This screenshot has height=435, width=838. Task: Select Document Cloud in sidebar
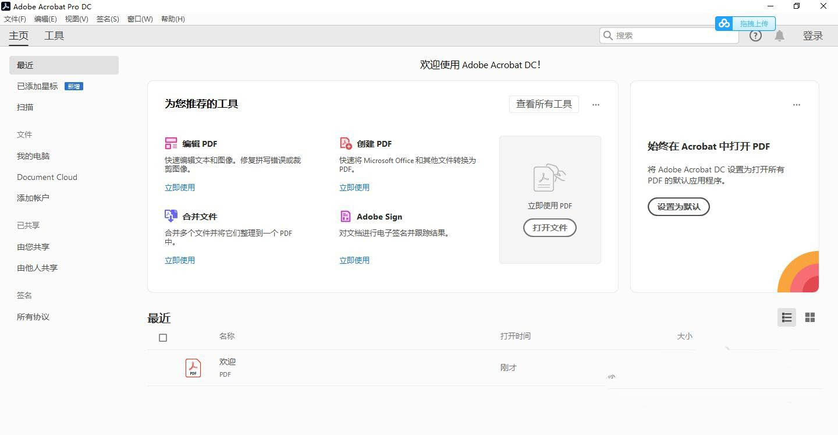[x=47, y=177]
